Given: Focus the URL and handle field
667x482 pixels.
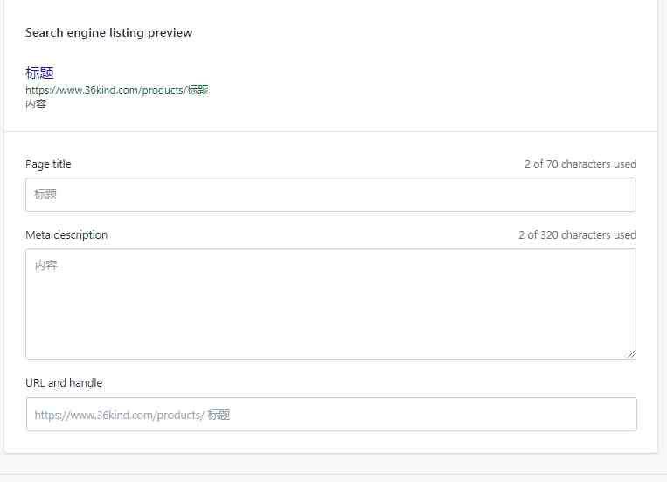Looking at the screenshot, I should pos(331,415).
